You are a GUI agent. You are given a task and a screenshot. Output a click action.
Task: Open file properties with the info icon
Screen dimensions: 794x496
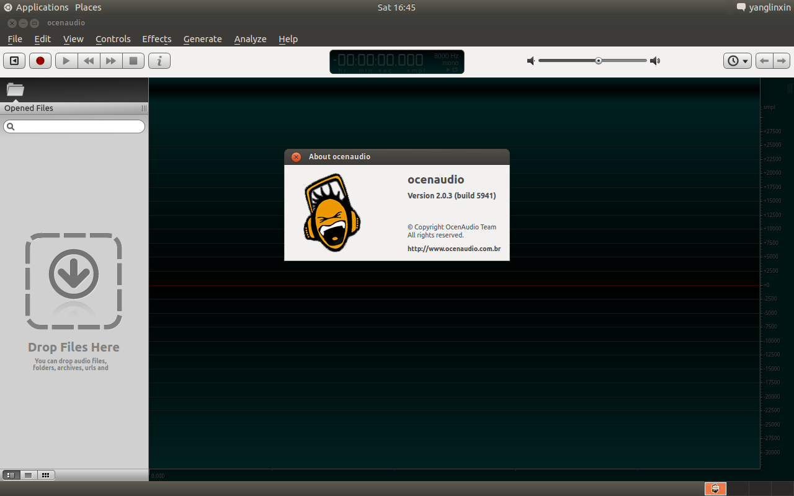[x=159, y=61]
